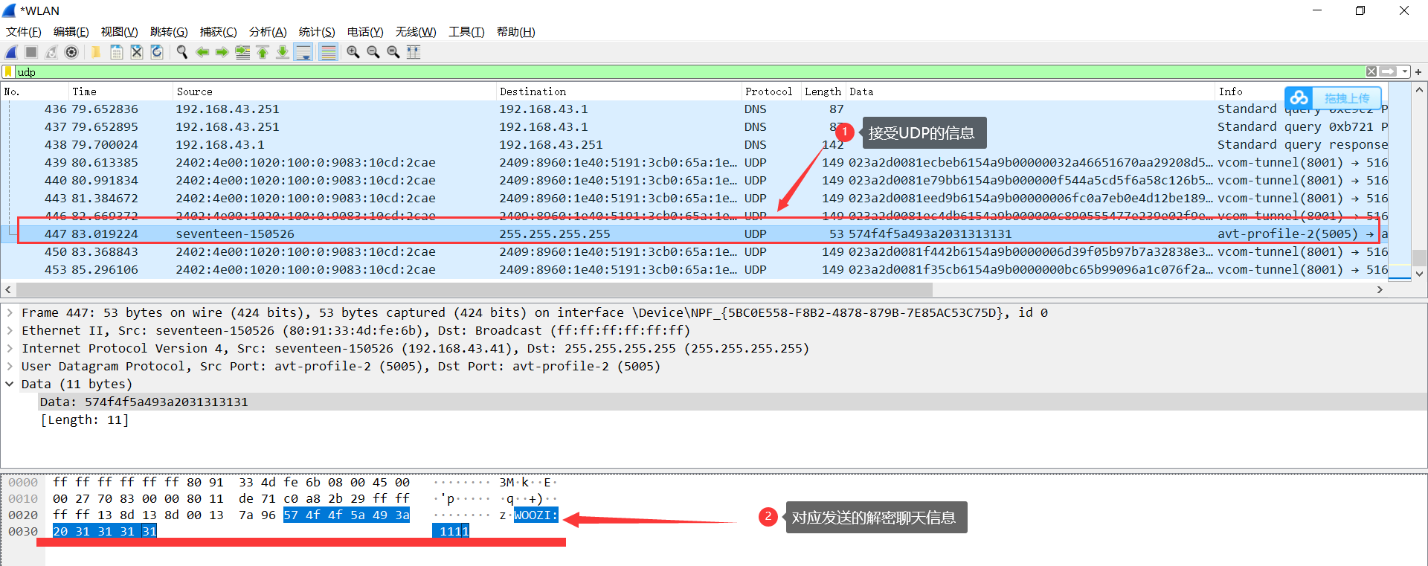This screenshot has height=566, width=1428.
Task: Stop the packet capture
Action: click(x=31, y=52)
